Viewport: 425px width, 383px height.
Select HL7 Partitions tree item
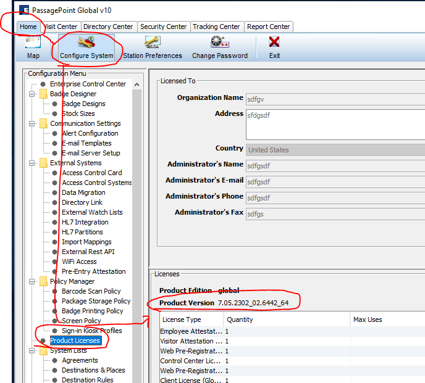(82, 232)
